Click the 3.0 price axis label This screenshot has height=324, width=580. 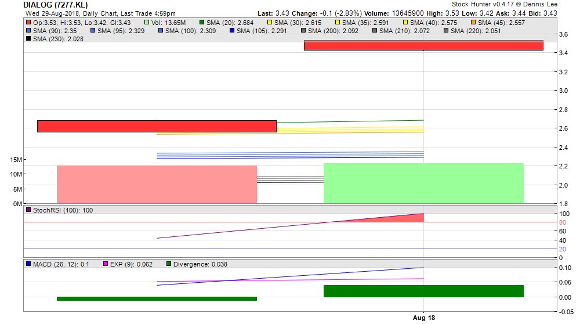pos(563,91)
